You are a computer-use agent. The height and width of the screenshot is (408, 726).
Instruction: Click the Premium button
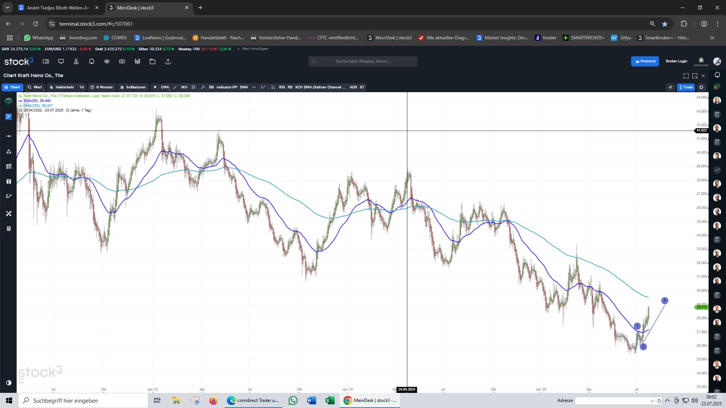click(x=645, y=61)
